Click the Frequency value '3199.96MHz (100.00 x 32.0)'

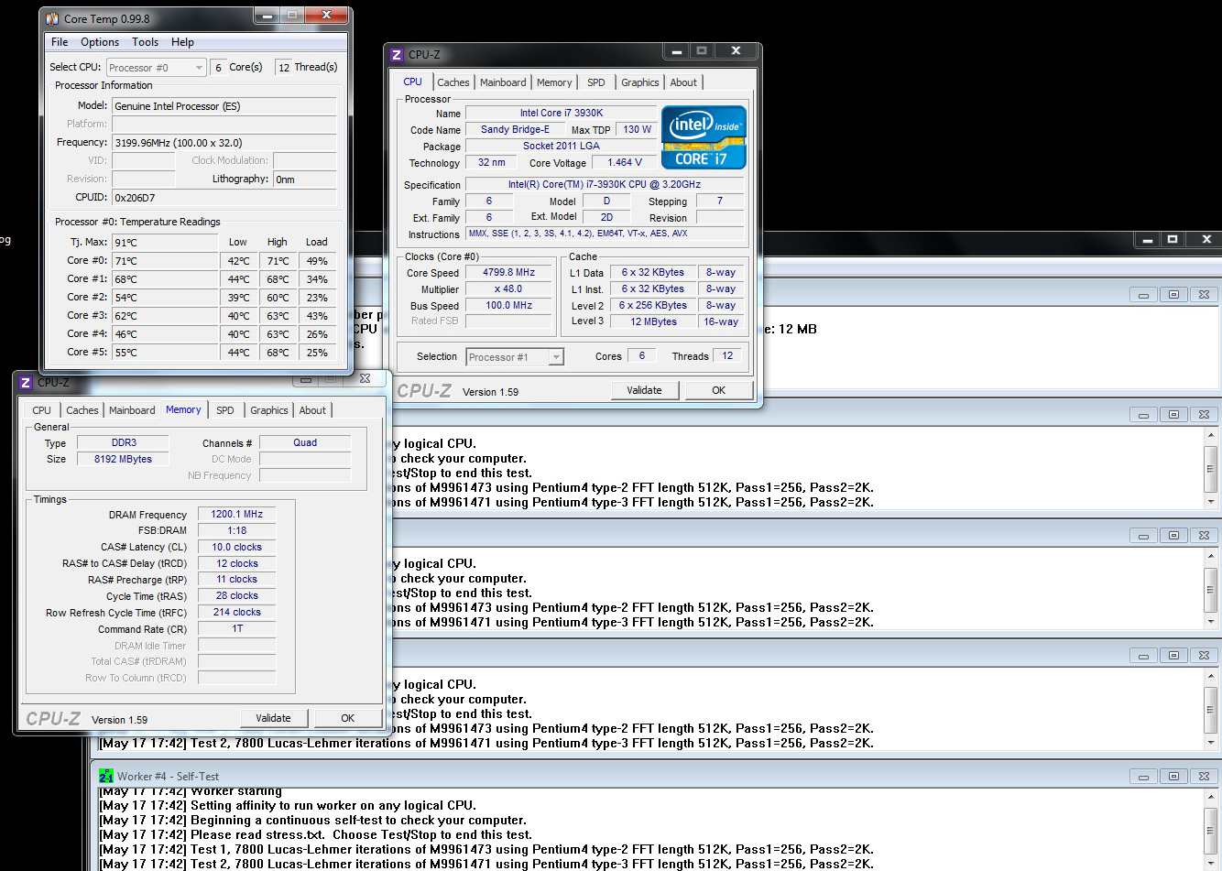(224, 143)
